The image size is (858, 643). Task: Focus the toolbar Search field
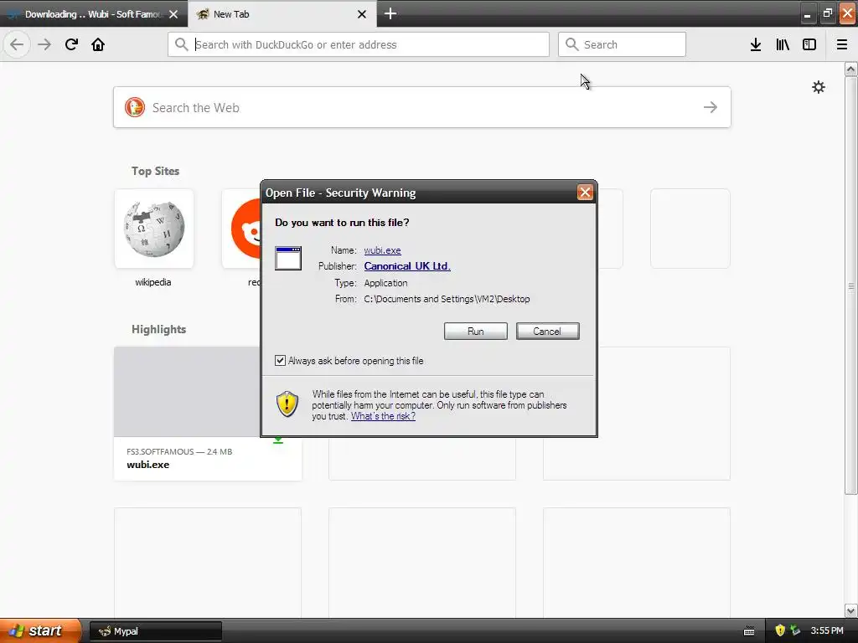pyautogui.click(x=622, y=44)
